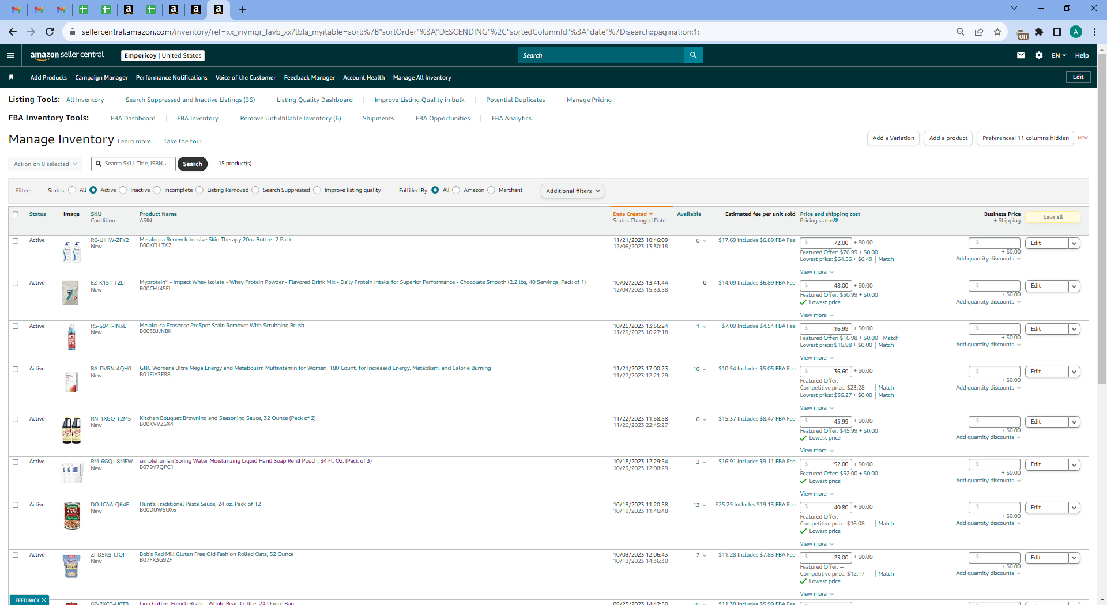The image size is (1107, 605).
Task: Sort by the Date Created column header
Action: pyautogui.click(x=632, y=214)
